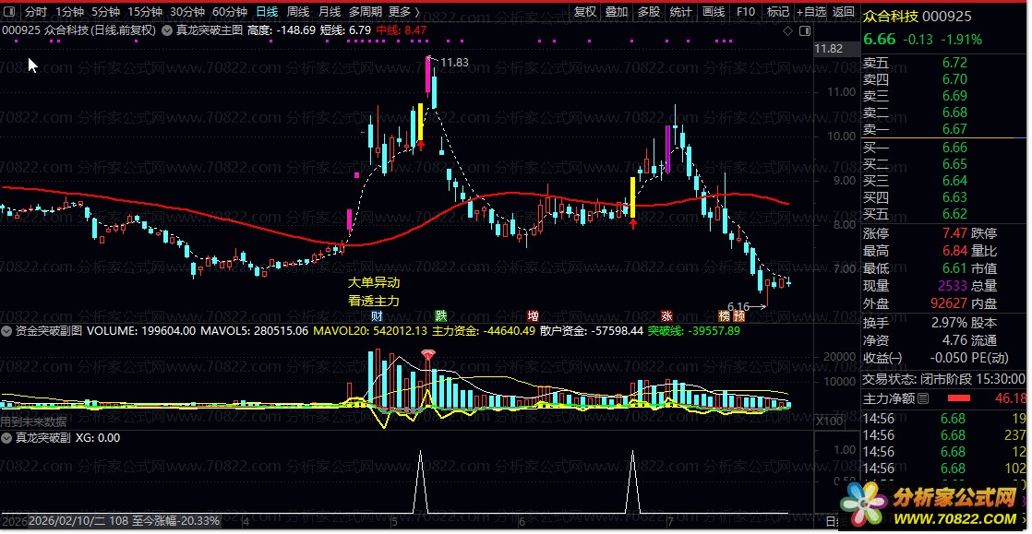Click the 用到未来数据 warning text
Viewport: 1032px width, 534px height.
(x=33, y=421)
